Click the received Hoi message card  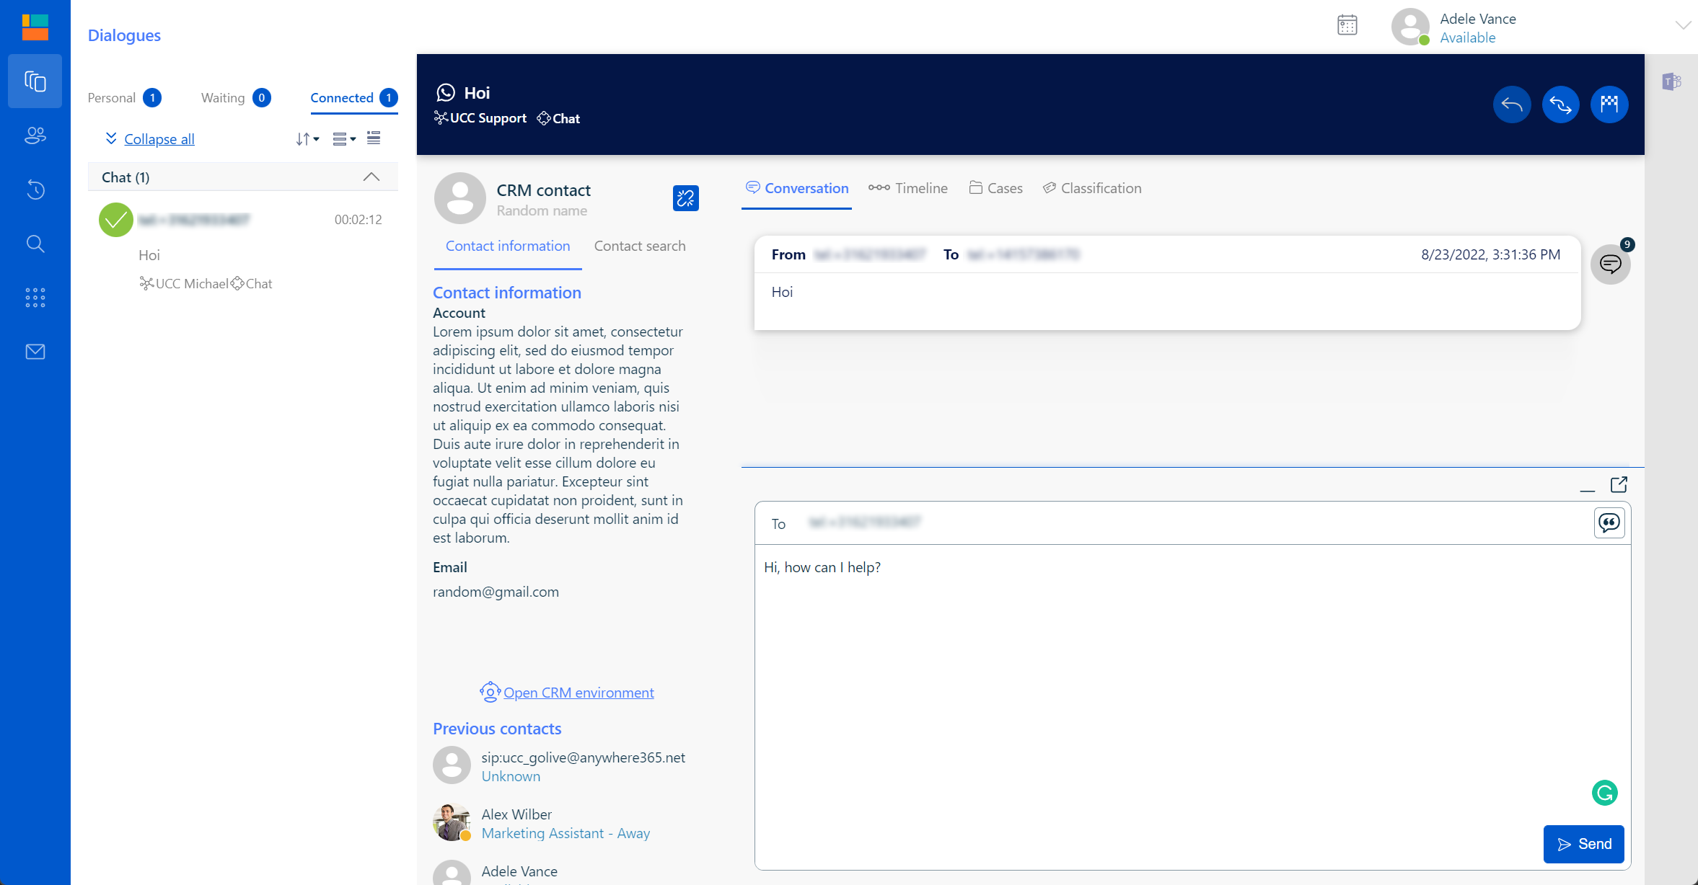[x=1167, y=283]
